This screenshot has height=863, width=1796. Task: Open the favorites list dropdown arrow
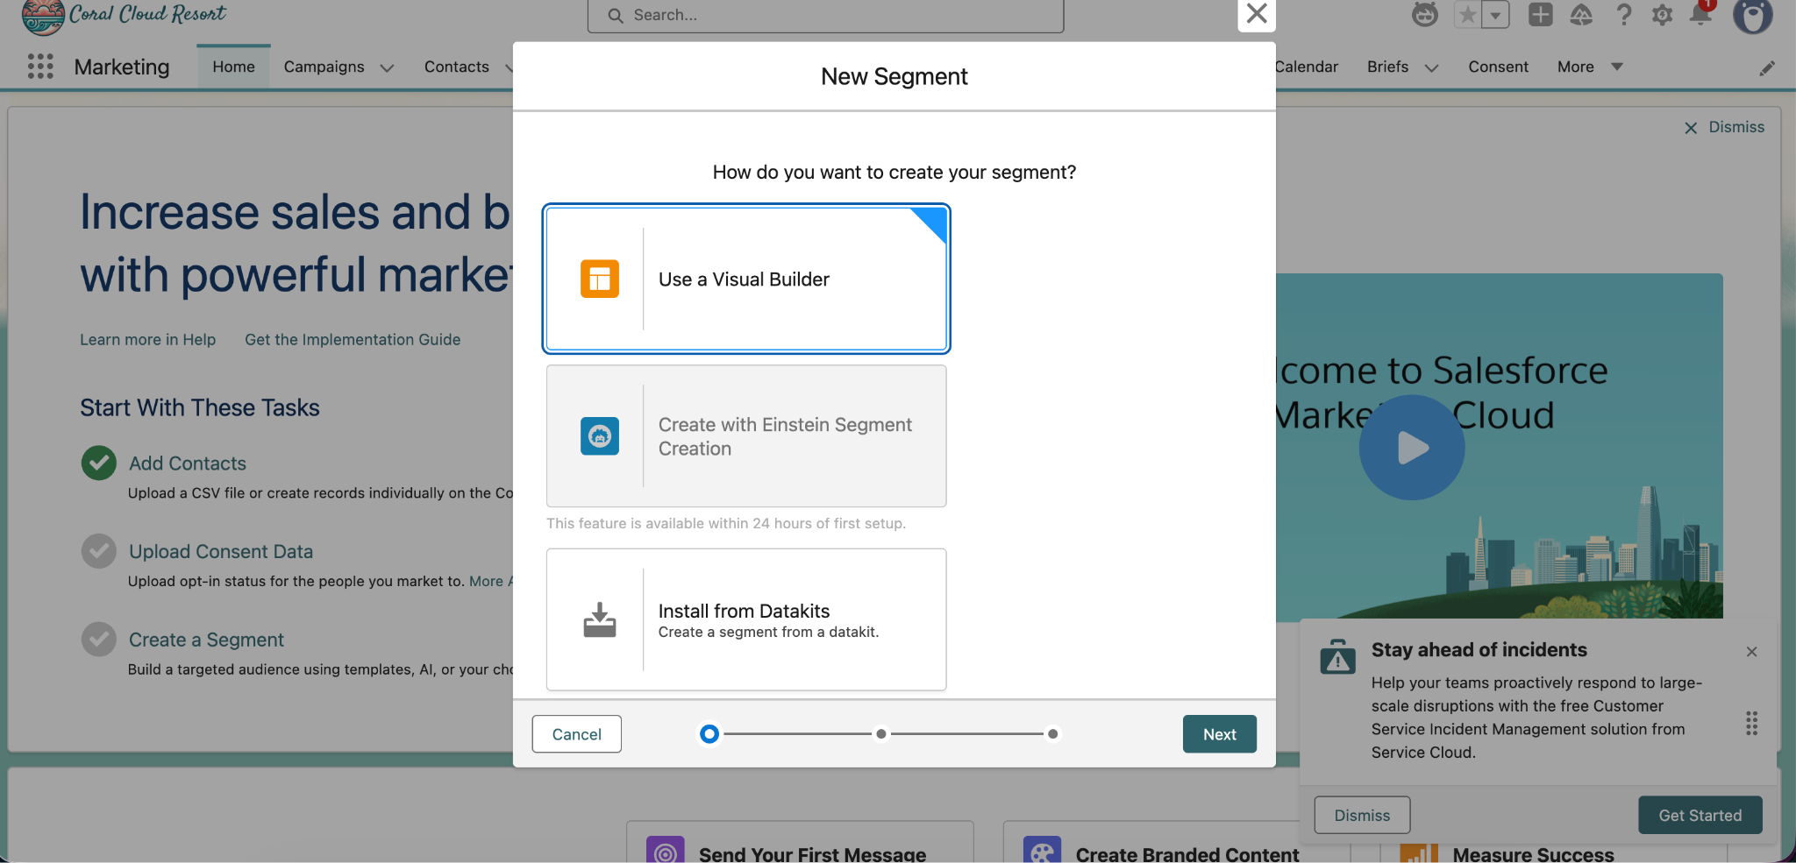click(1495, 15)
